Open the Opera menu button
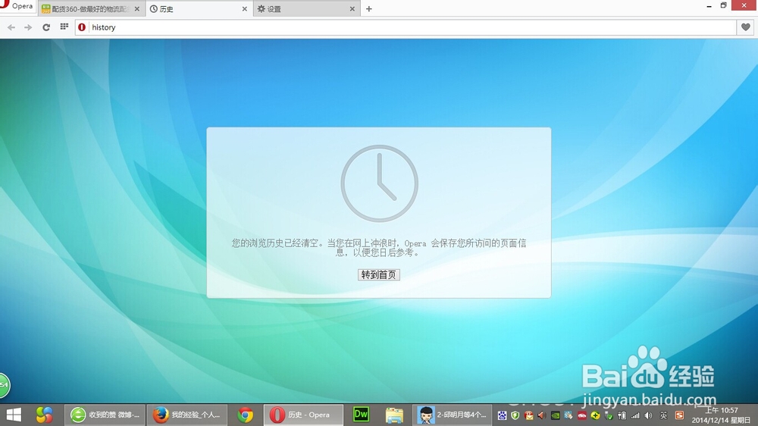Screen dimensions: 758x426 [x=18, y=6]
